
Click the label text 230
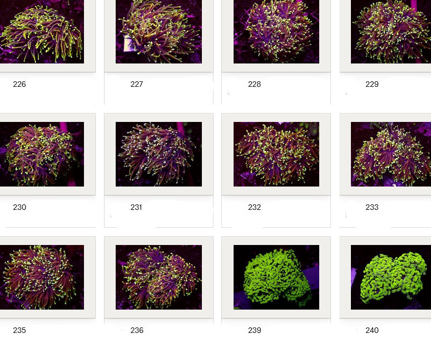(x=19, y=207)
